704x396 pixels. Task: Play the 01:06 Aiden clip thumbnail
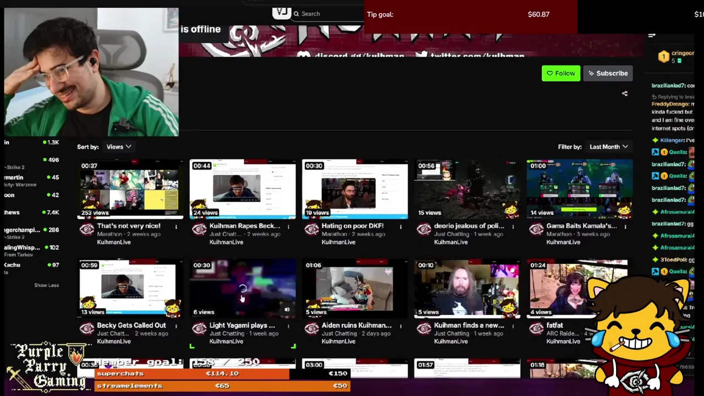click(355, 289)
